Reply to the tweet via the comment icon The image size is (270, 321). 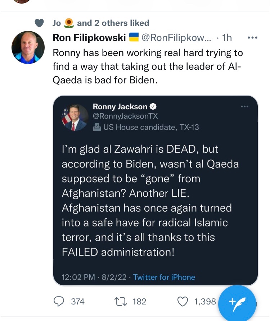click(59, 301)
